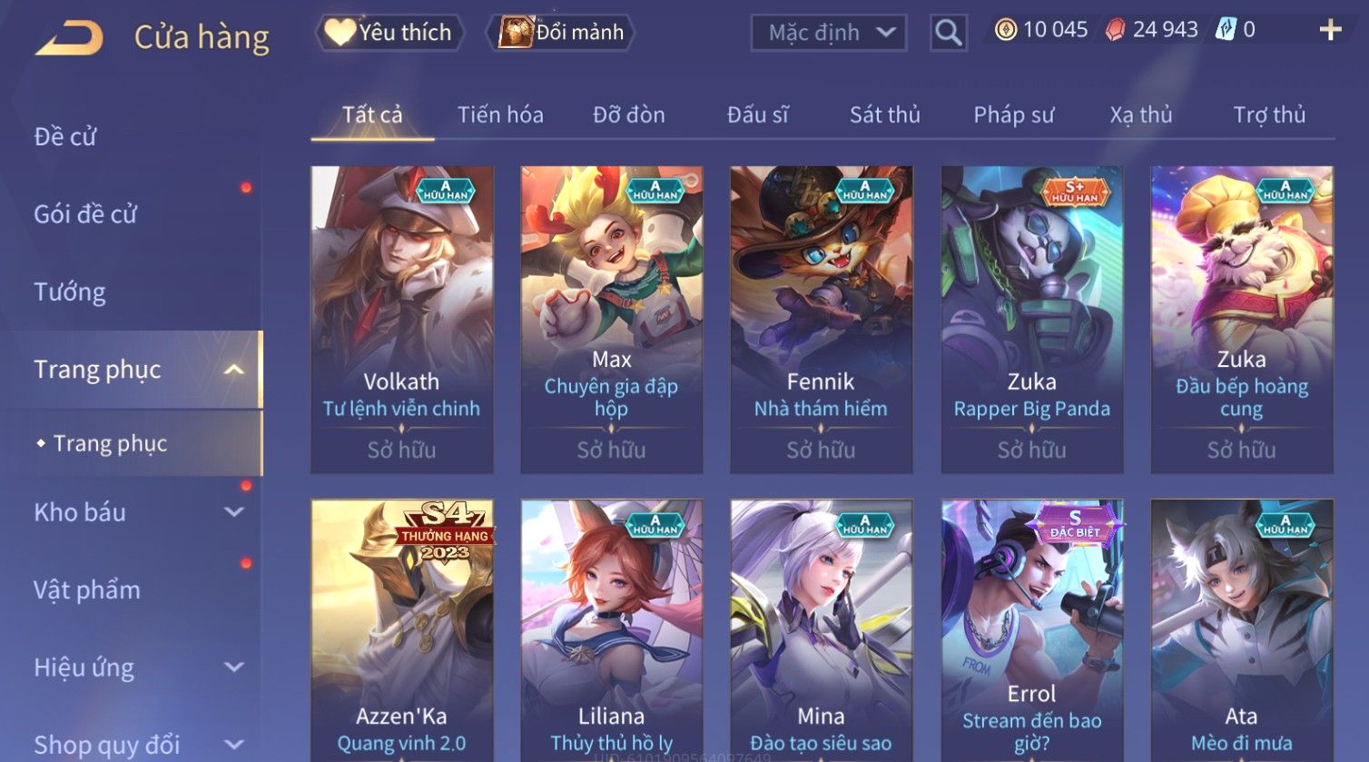This screenshot has height=762, width=1369.
Task: Expand the Hiệu ứng sidebar section
Action: (233, 668)
